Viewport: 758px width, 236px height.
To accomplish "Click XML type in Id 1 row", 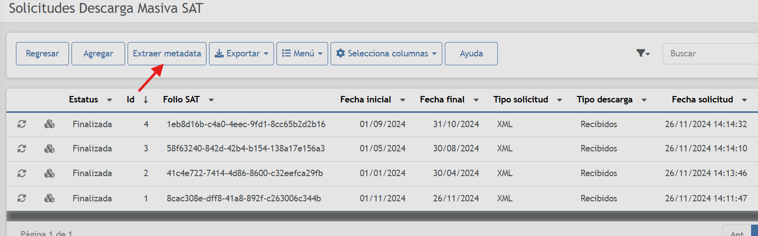I will (505, 198).
